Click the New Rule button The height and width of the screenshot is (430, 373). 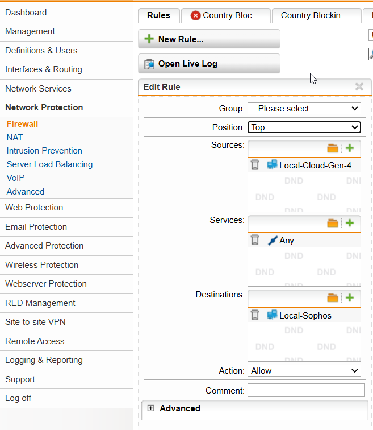[209, 39]
